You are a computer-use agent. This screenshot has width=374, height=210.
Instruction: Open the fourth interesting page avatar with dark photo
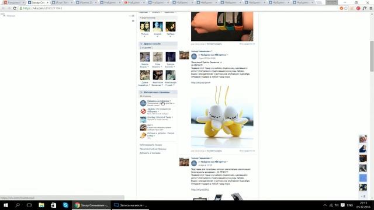pyautogui.click(x=143, y=127)
